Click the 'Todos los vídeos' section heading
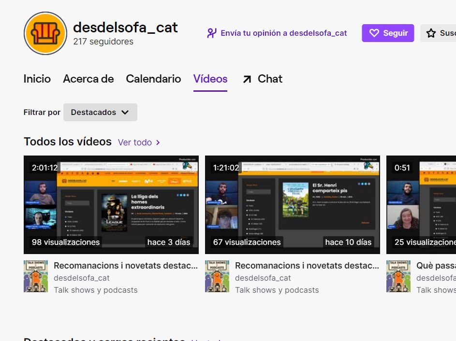 pyautogui.click(x=68, y=142)
